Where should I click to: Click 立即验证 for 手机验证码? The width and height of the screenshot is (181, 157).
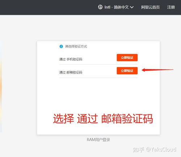click(127, 58)
